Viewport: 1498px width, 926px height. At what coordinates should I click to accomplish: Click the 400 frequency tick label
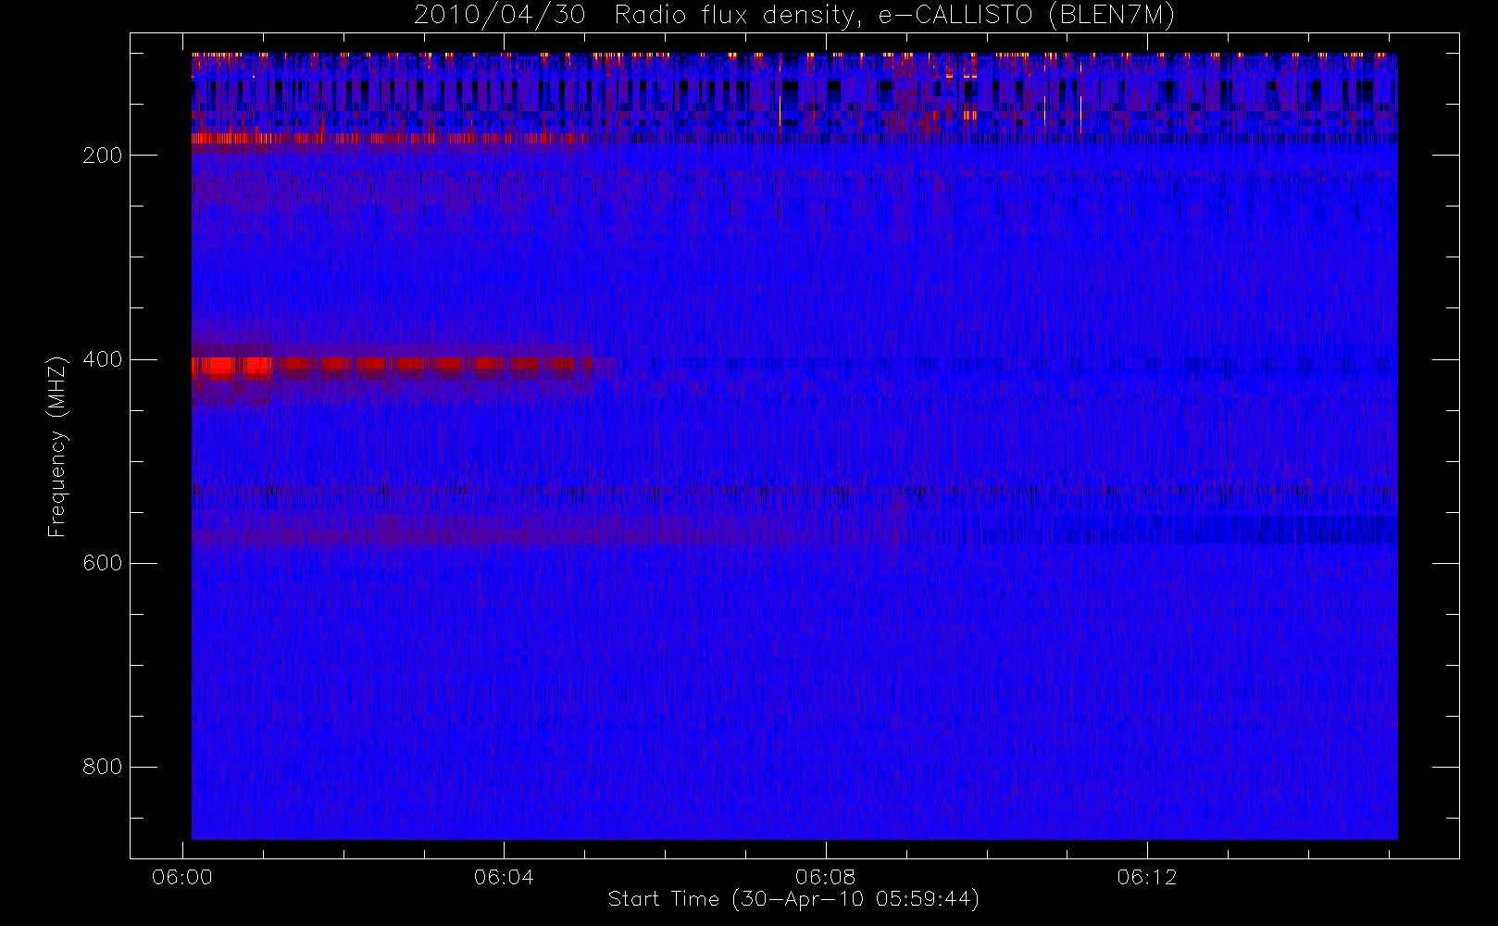pyautogui.click(x=103, y=359)
